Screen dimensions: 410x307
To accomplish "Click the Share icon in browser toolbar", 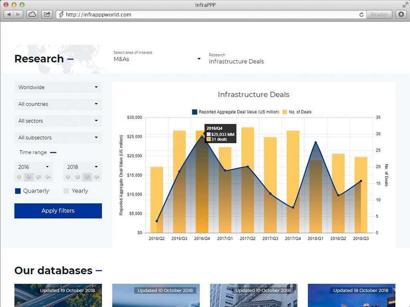I will [47, 14].
